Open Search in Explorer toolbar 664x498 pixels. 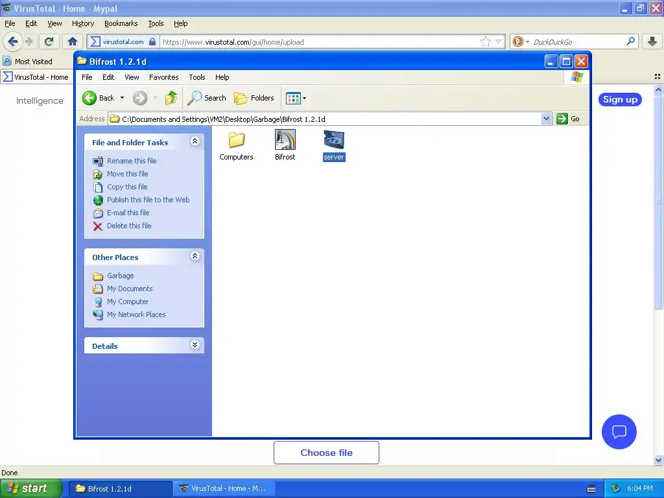pyautogui.click(x=207, y=98)
